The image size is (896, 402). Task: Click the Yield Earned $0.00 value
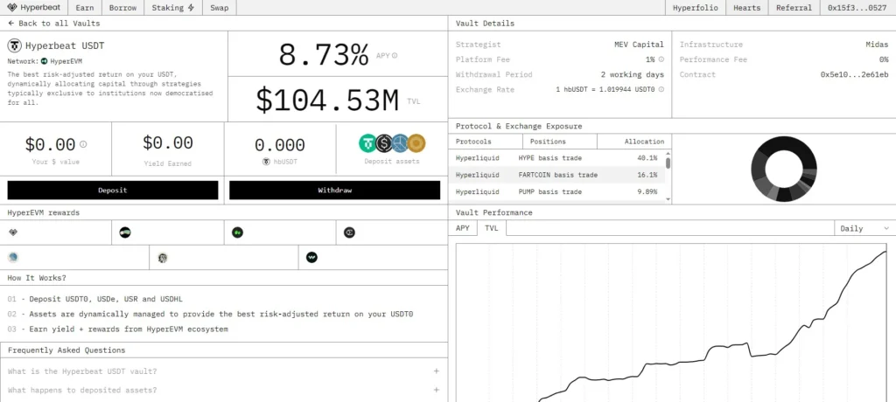[x=167, y=142]
